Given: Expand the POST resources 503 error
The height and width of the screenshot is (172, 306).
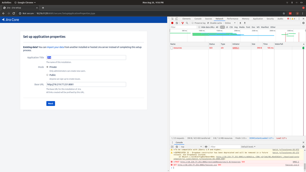Looking at the screenshot, I should point(174,162).
